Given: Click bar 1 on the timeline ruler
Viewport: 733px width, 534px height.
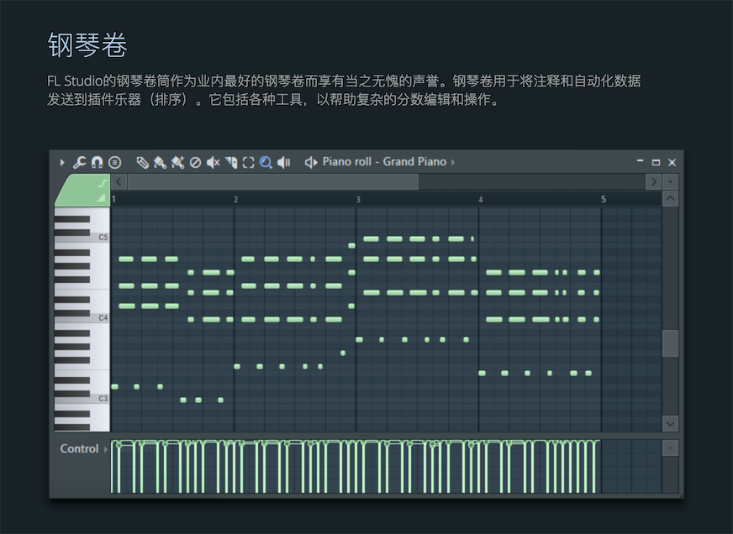Looking at the screenshot, I should (113, 199).
